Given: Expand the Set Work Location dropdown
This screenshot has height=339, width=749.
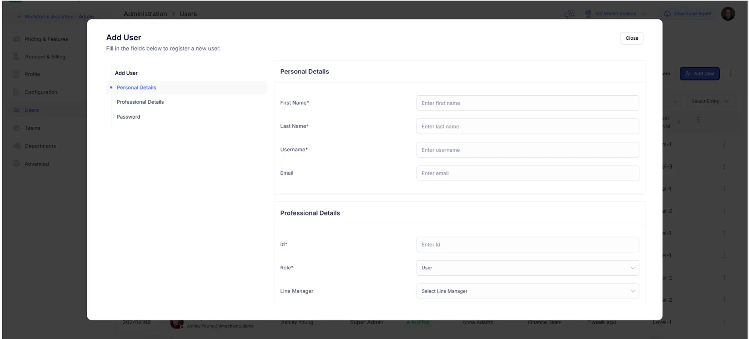Looking at the screenshot, I should tap(644, 13).
